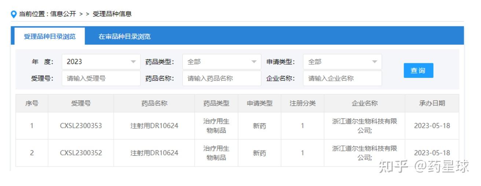Click the 受理号 column header
This screenshot has height=186, width=481.
(81, 103)
